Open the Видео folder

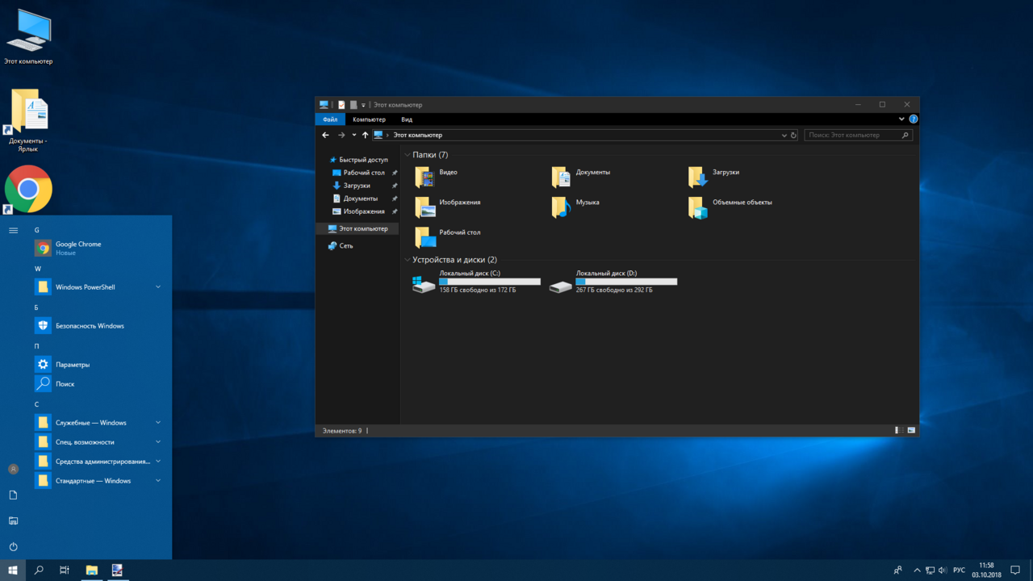[x=437, y=177]
